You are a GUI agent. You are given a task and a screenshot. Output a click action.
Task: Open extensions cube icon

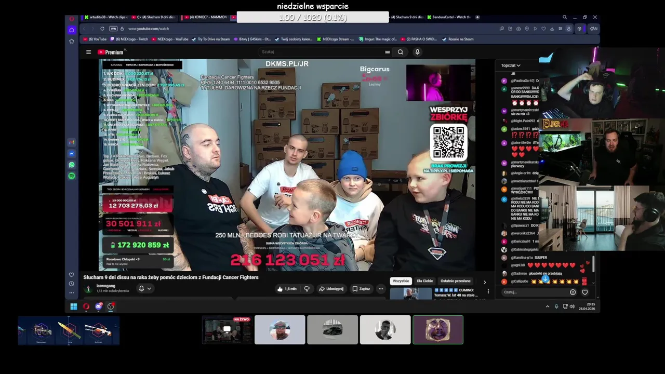579,29
